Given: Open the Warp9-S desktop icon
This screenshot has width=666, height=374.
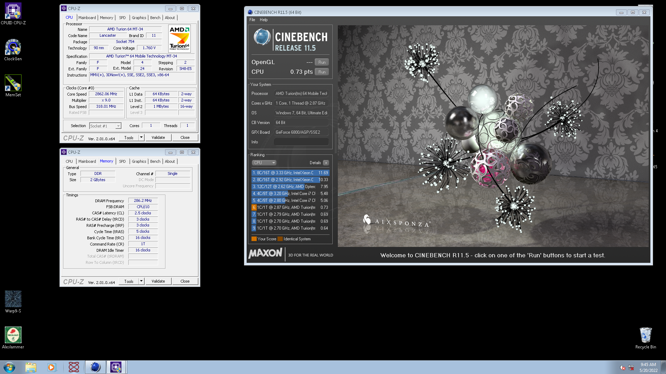Looking at the screenshot, I should (13, 302).
